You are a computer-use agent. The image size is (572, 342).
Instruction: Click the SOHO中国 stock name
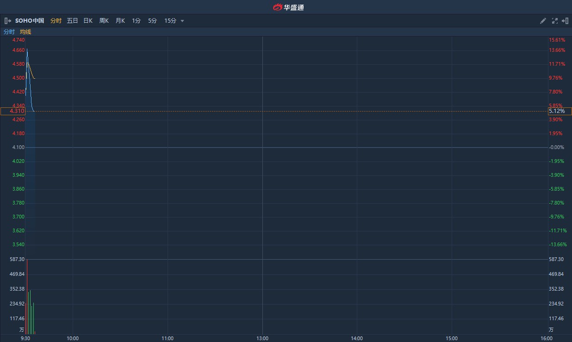click(30, 21)
